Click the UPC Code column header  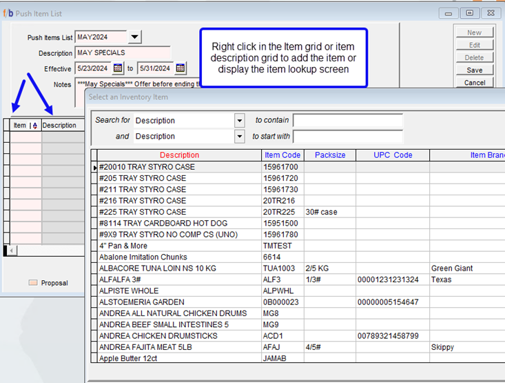click(392, 155)
